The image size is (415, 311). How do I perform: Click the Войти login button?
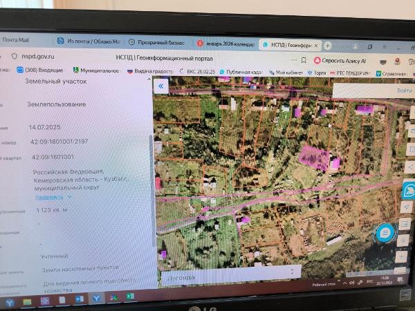click(405, 91)
